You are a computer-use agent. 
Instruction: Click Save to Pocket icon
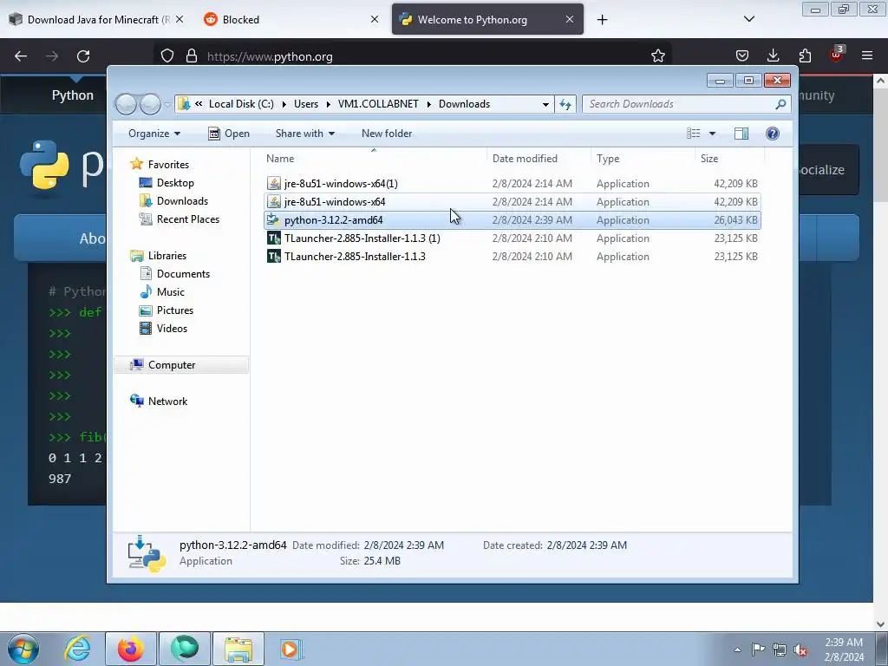[x=742, y=55]
